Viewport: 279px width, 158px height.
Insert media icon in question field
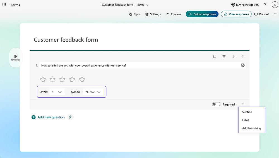pyautogui.click(x=243, y=65)
